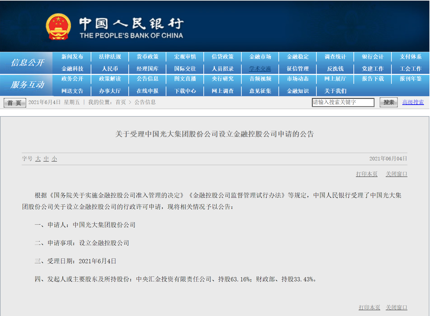Set font size to 大 (large)

[x=38, y=159]
